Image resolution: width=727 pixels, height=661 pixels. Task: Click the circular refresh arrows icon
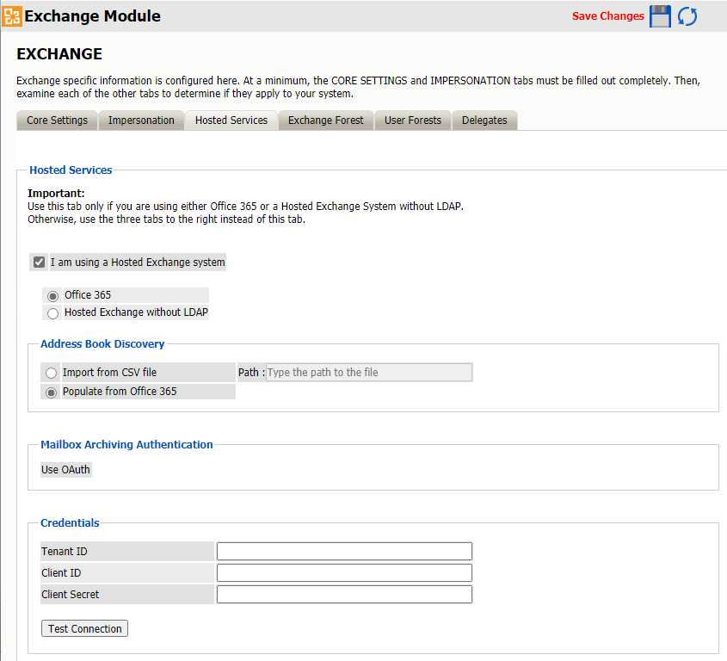coord(687,16)
